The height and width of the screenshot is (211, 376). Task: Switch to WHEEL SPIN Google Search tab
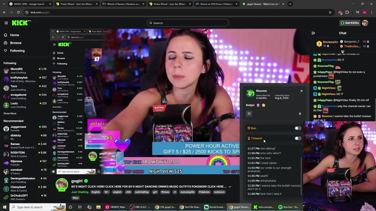(x=31, y=4)
